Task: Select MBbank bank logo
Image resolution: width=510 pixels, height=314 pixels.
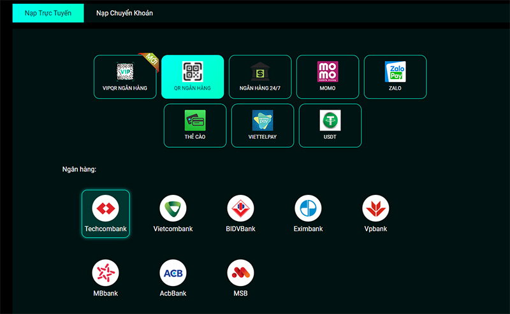Action: (x=105, y=273)
